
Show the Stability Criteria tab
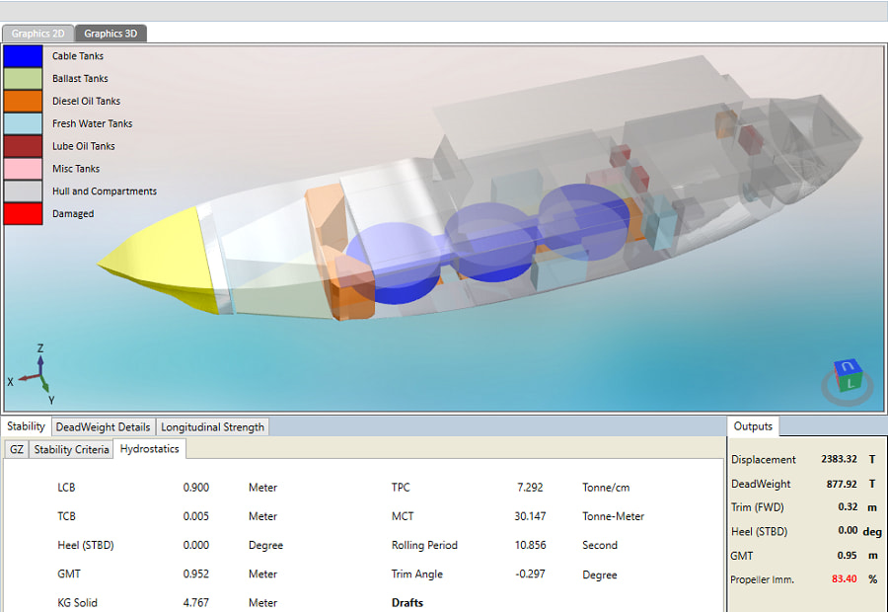pyautogui.click(x=71, y=449)
